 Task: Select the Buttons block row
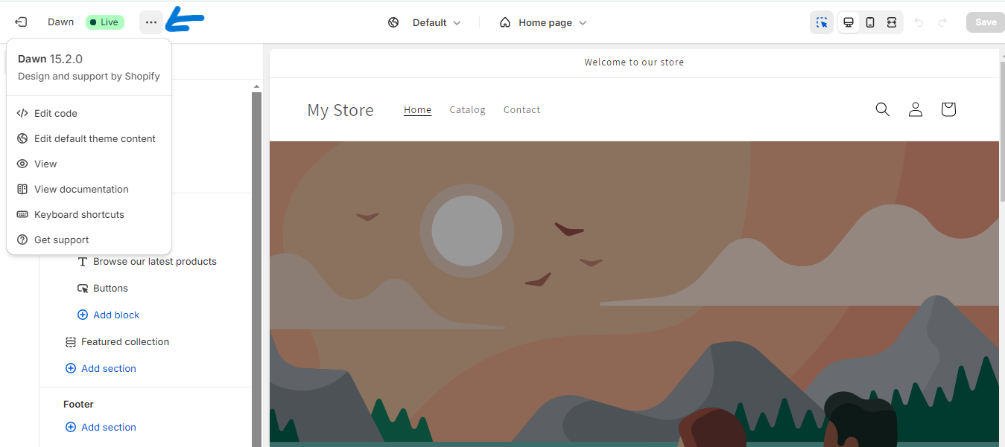(x=110, y=289)
